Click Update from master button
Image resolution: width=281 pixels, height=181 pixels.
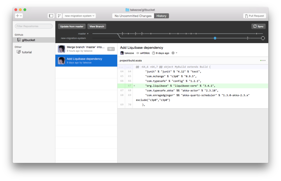click(x=72, y=26)
